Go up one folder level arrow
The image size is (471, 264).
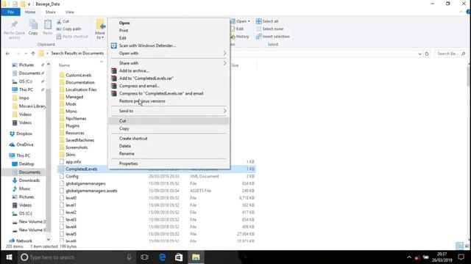(x=33, y=54)
